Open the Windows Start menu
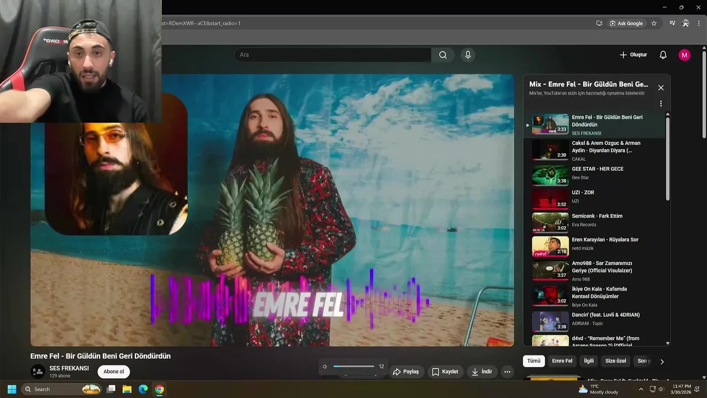The height and width of the screenshot is (398, 707). pyautogui.click(x=12, y=389)
